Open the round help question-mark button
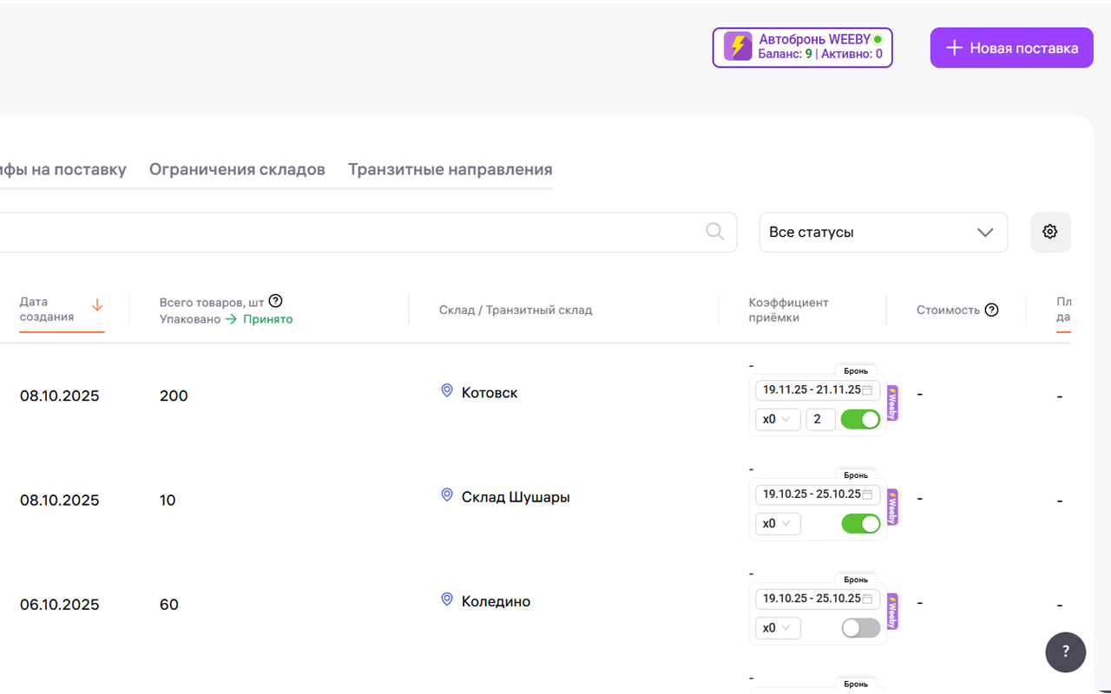 click(1066, 651)
